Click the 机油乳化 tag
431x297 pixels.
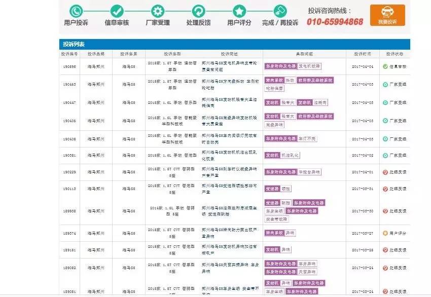tap(290, 155)
